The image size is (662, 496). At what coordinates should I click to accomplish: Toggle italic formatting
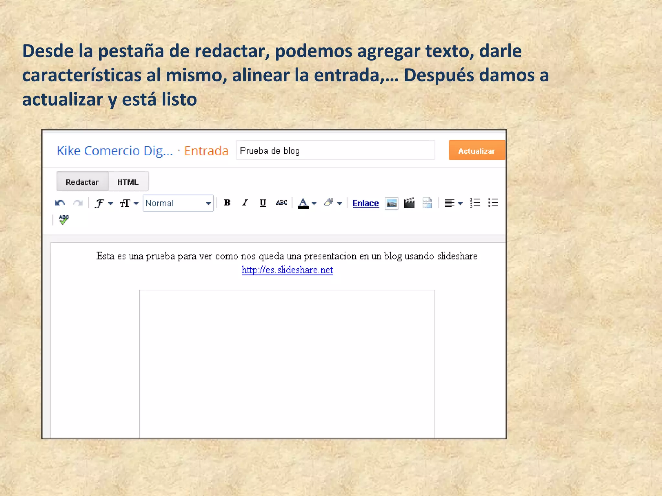(245, 203)
